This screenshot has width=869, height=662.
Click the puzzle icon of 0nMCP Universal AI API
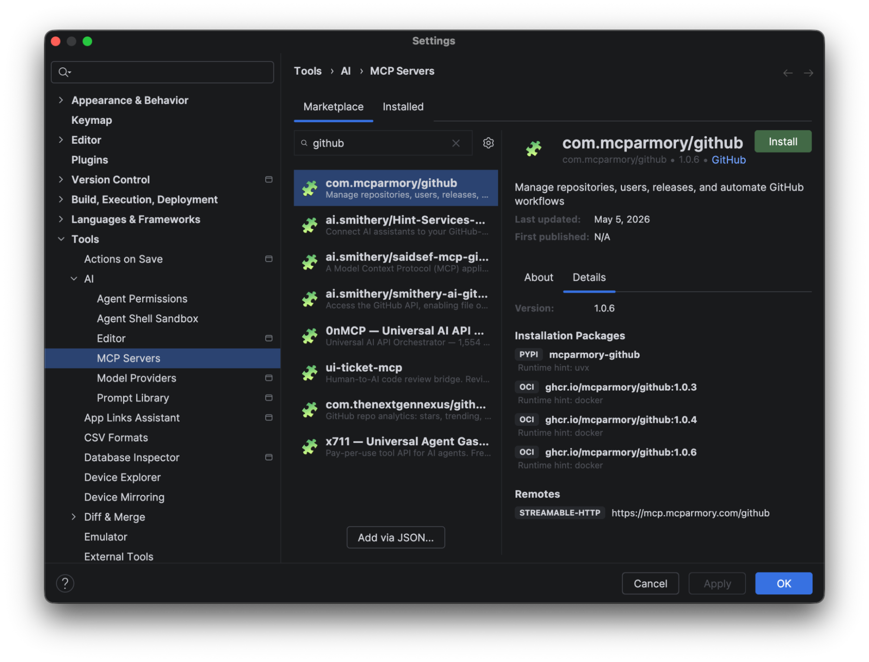[x=310, y=336]
